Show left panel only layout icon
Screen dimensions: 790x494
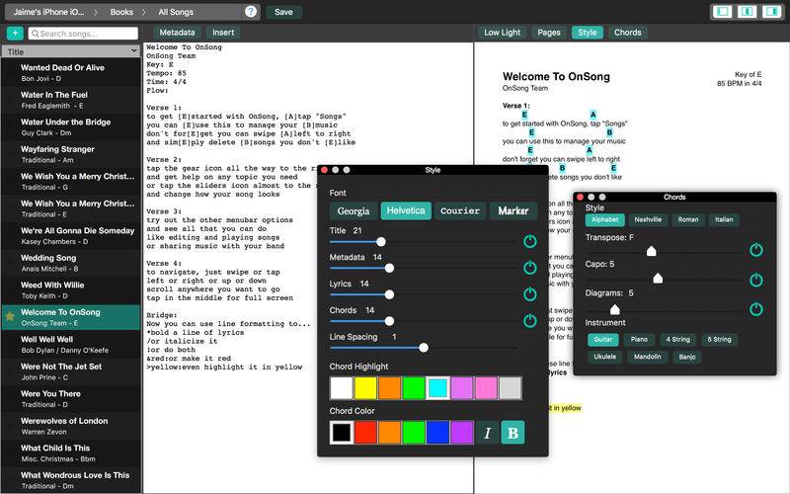722,12
